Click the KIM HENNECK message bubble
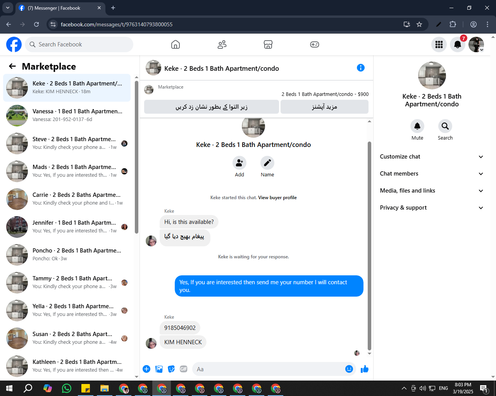 pyautogui.click(x=183, y=342)
